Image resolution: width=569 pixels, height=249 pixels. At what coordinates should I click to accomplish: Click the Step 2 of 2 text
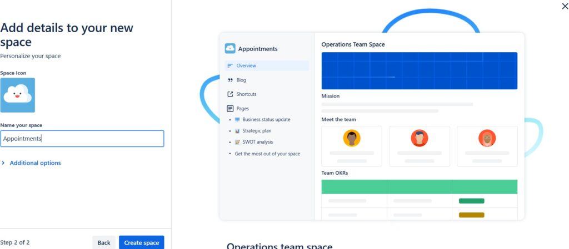(15, 242)
